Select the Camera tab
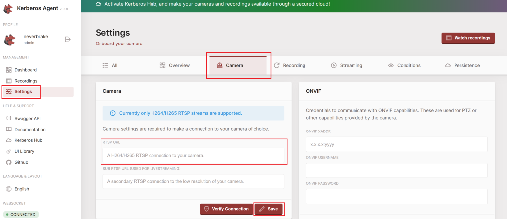Image resolution: width=507 pixels, height=219 pixels. [238, 65]
